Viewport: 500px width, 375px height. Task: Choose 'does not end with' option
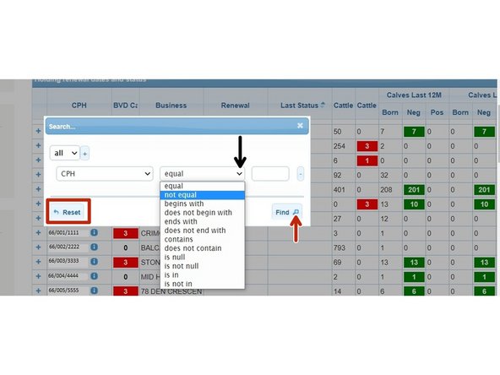(x=202, y=231)
